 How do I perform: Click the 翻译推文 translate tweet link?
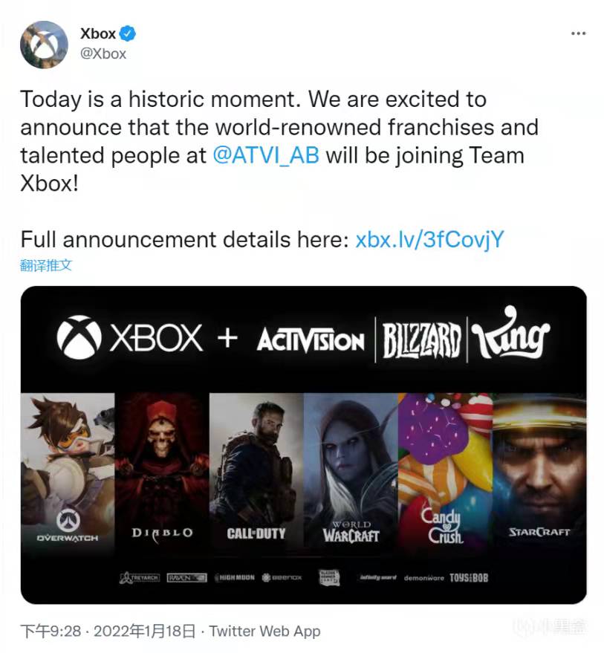(46, 264)
